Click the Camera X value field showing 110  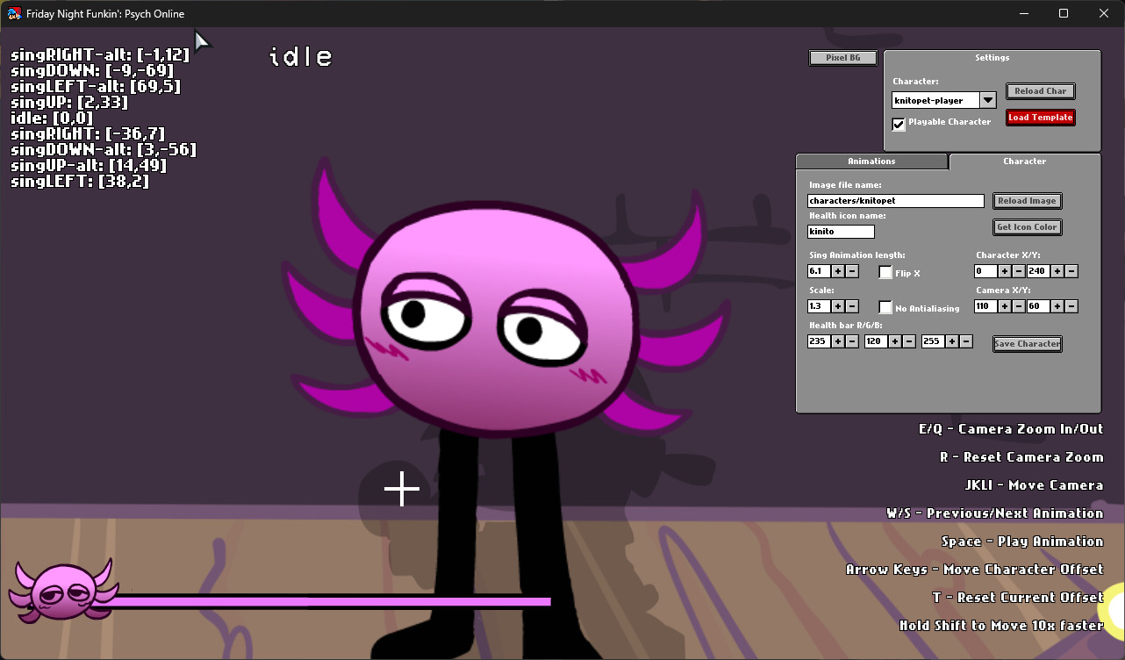pos(985,306)
